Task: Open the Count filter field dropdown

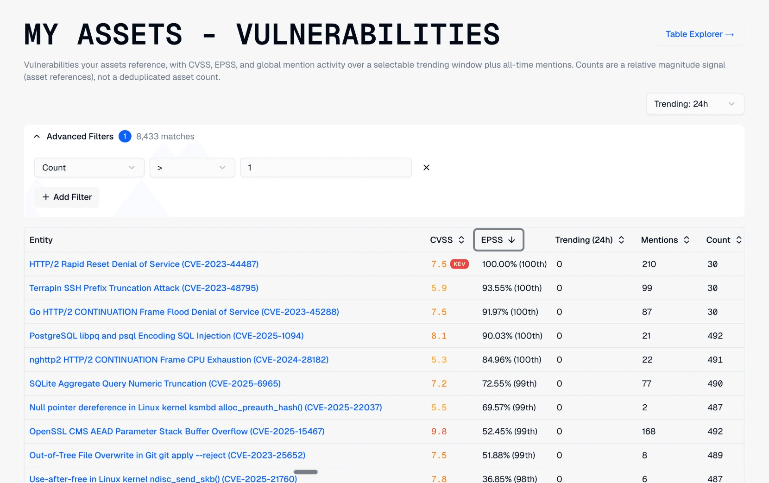Action: pyautogui.click(x=89, y=168)
